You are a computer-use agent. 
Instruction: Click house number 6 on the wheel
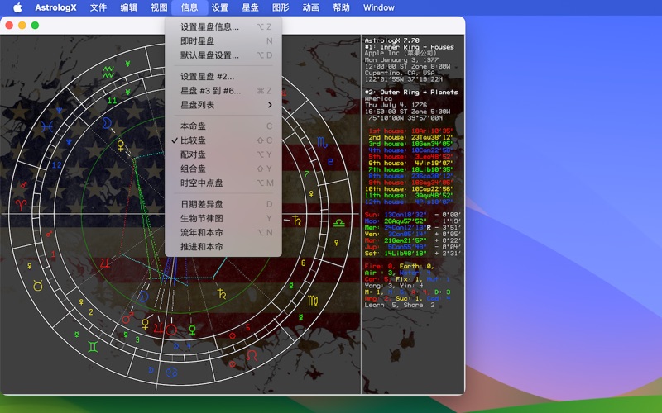[303, 263]
